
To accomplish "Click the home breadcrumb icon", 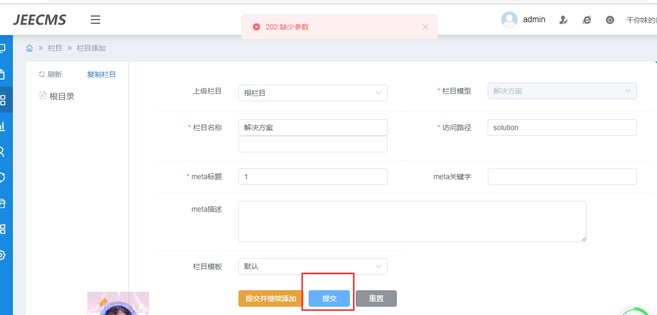I will 29,48.
